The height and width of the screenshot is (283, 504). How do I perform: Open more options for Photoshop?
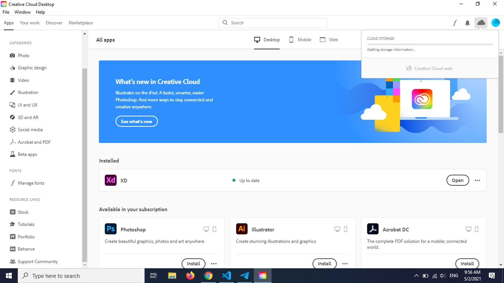click(x=214, y=264)
